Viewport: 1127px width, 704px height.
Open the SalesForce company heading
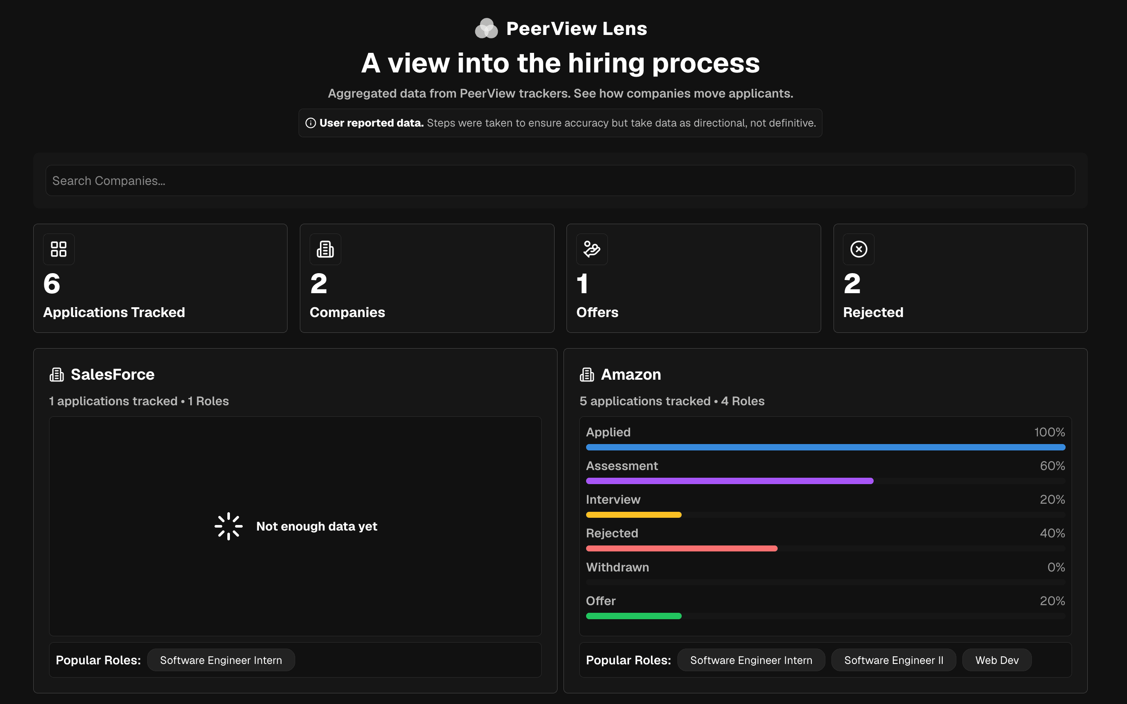tap(112, 374)
